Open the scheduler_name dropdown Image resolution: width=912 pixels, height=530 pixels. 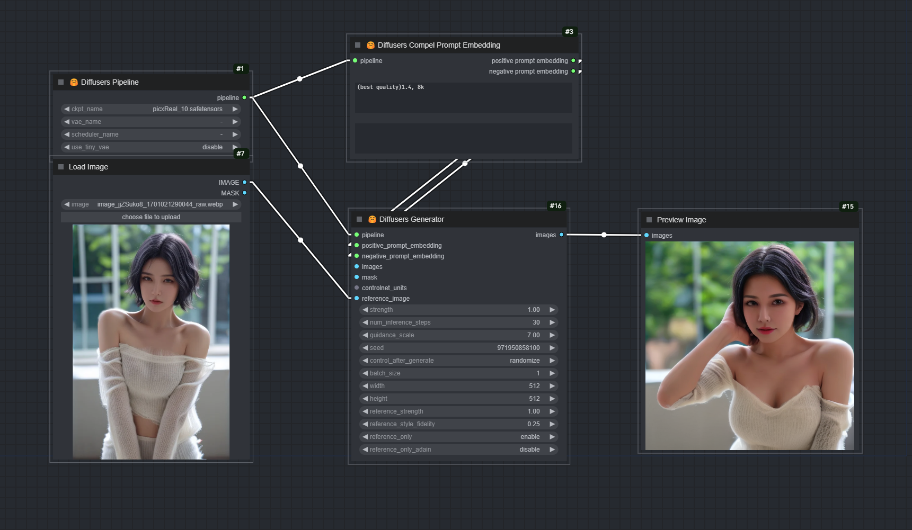(151, 134)
